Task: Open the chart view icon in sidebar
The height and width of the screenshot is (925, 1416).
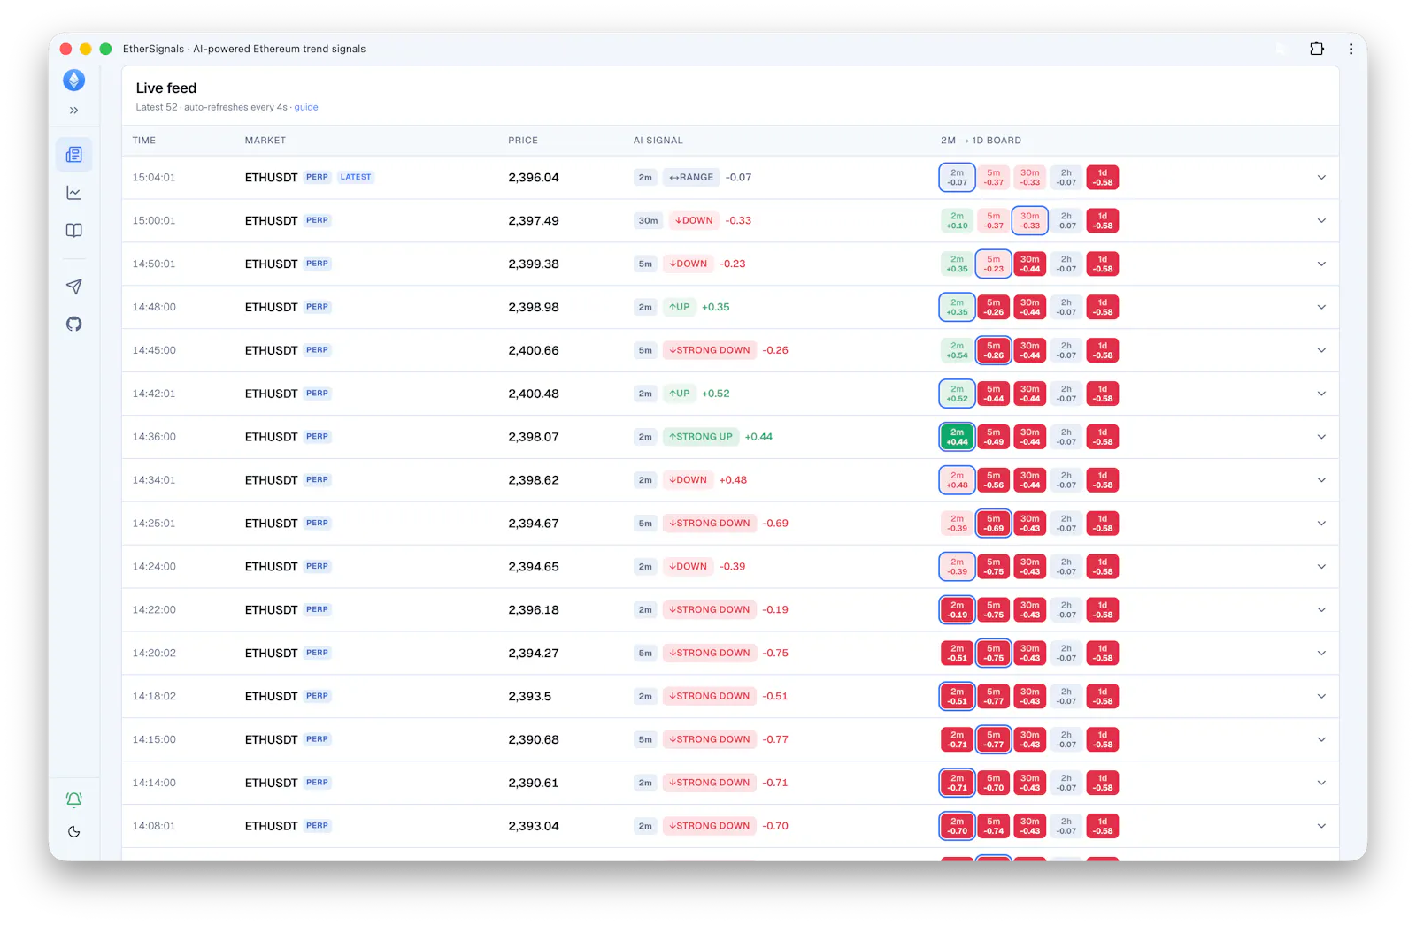Action: click(74, 193)
